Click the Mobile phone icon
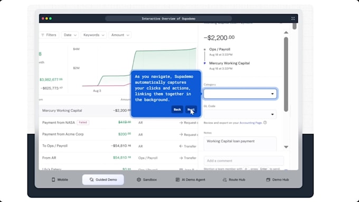 (53, 179)
